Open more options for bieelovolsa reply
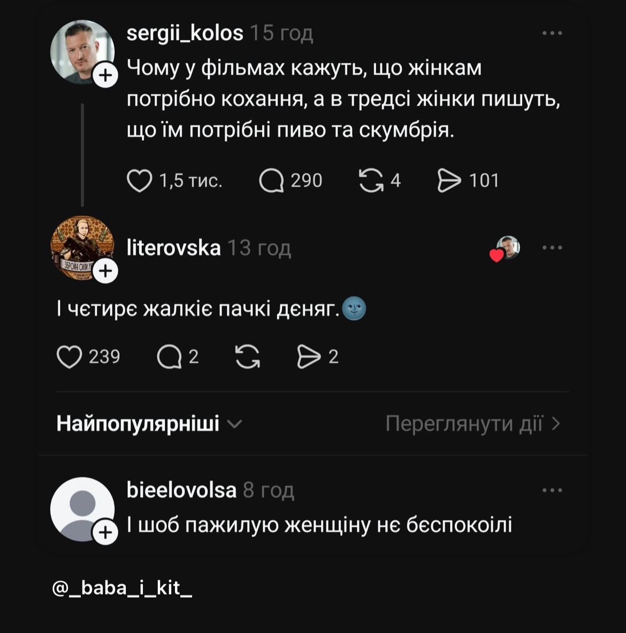Image resolution: width=626 pixels, height=633 pixels. coord(552,490)
